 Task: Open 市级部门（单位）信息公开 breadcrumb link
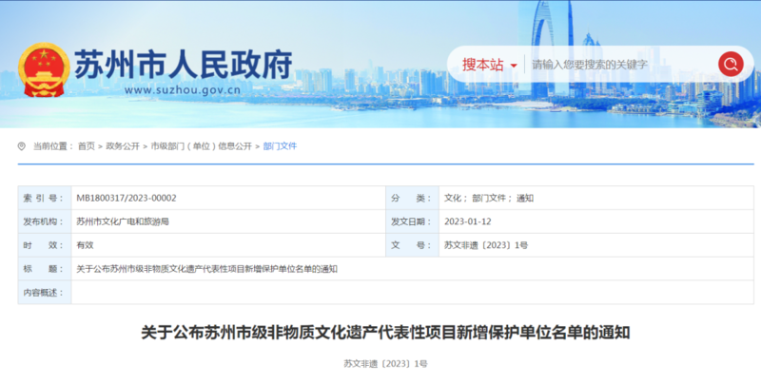(x=201, y=146)
